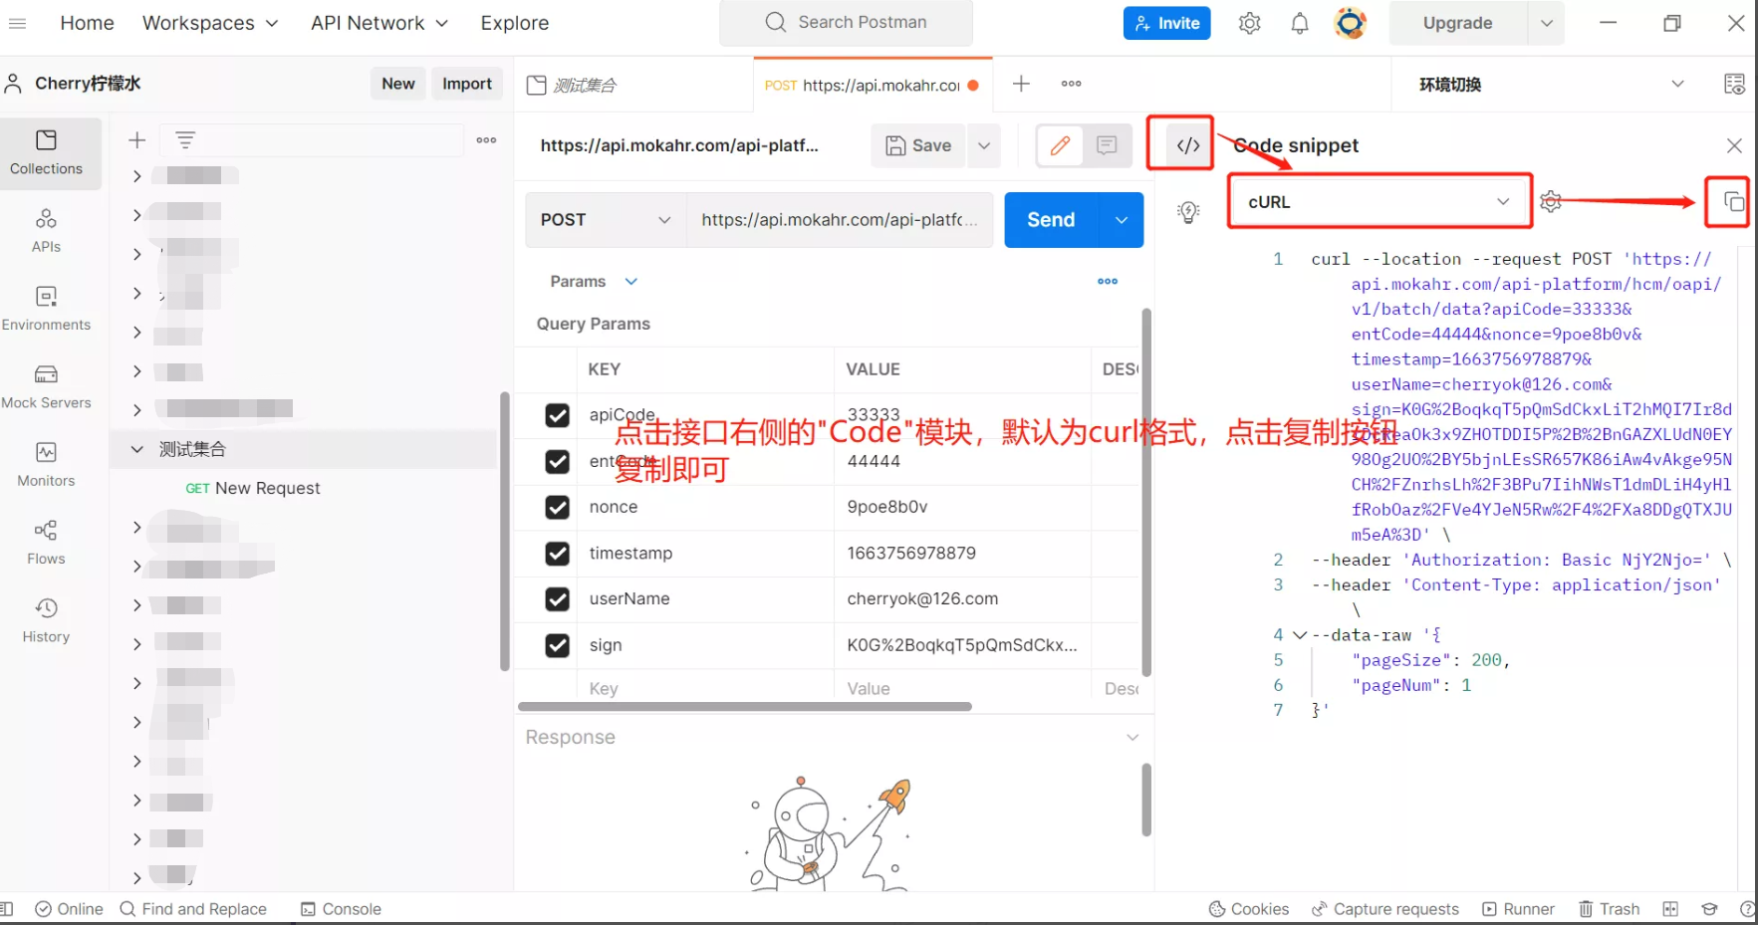Open the notifications bell
The width and height of the screenshot is (1758, 925).
1300,23
